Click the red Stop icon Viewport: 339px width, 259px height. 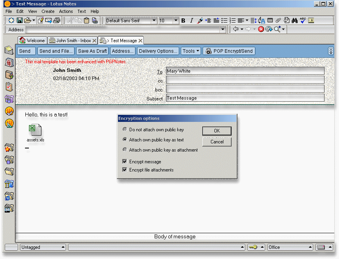point(261,29)
